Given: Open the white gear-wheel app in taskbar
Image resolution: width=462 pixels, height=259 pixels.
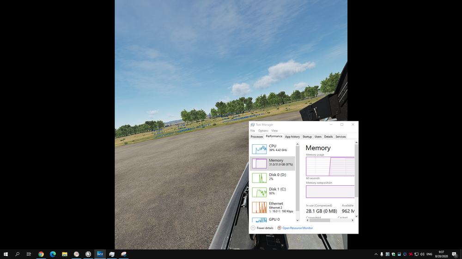Looking at the screenshot, I should (x=88, y=254).
